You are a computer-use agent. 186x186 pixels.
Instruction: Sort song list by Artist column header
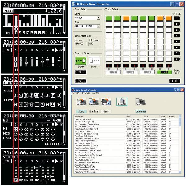(x=134, y=117)
